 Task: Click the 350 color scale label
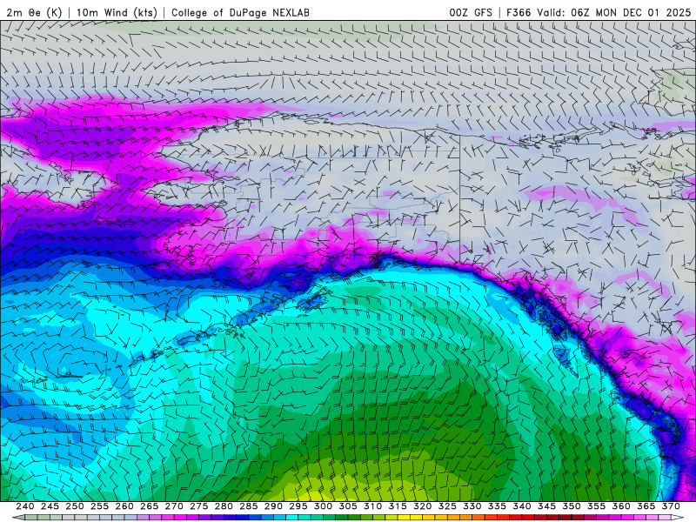click(x=572, y=506)
